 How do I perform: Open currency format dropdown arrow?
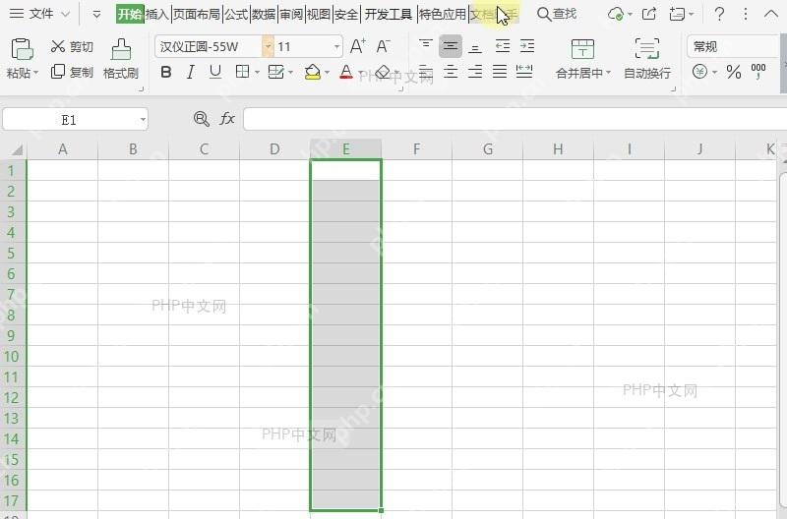(x=715, y=72)
